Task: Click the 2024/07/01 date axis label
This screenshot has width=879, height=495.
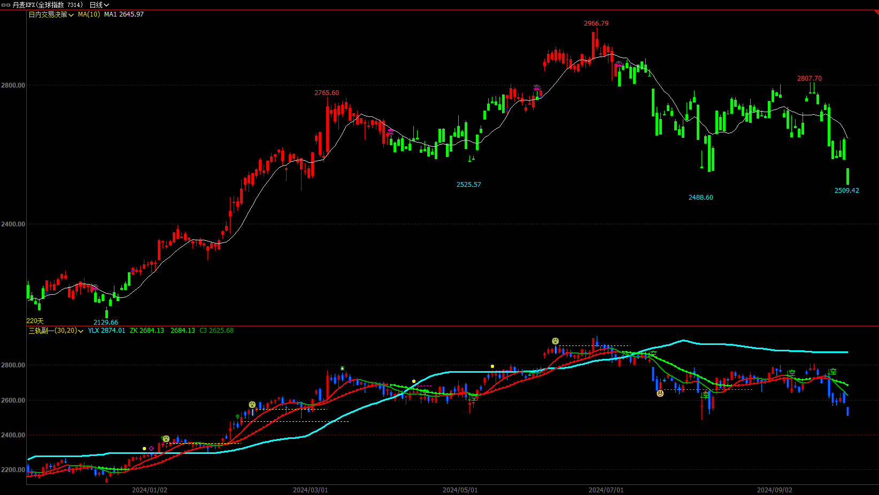Action: pyautogui.click(x=606, y=490)
